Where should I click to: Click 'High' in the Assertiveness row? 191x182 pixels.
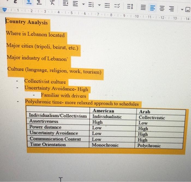[97, 122]
